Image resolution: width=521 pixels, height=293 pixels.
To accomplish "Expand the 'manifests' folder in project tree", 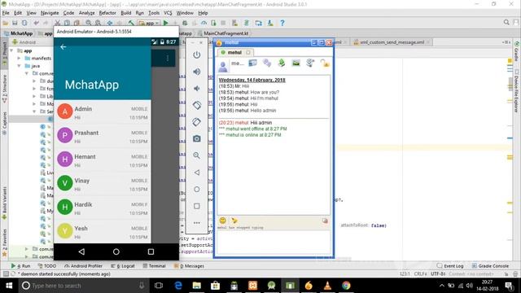I will click(x=19, y=58).
